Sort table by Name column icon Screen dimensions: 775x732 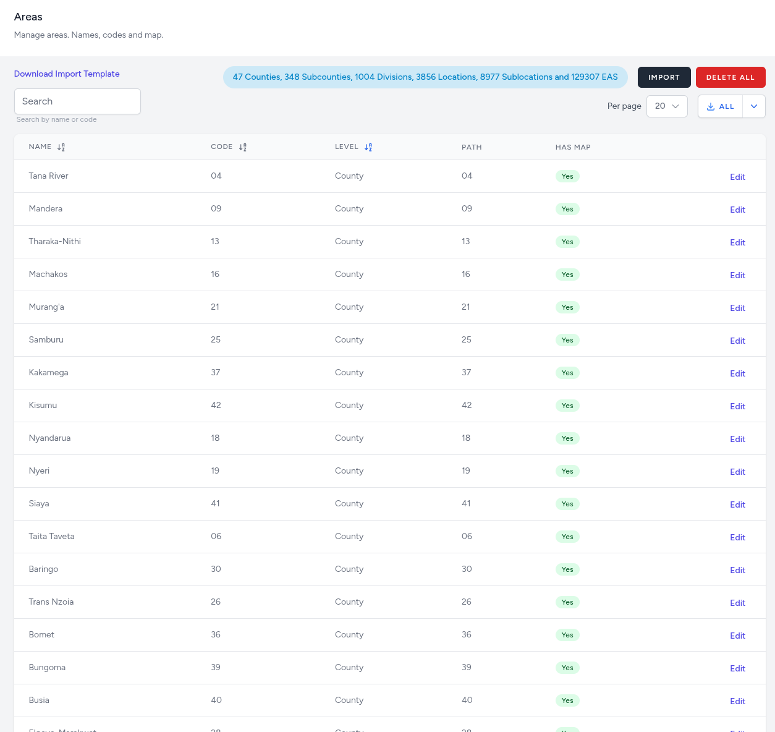coord(61,147)
